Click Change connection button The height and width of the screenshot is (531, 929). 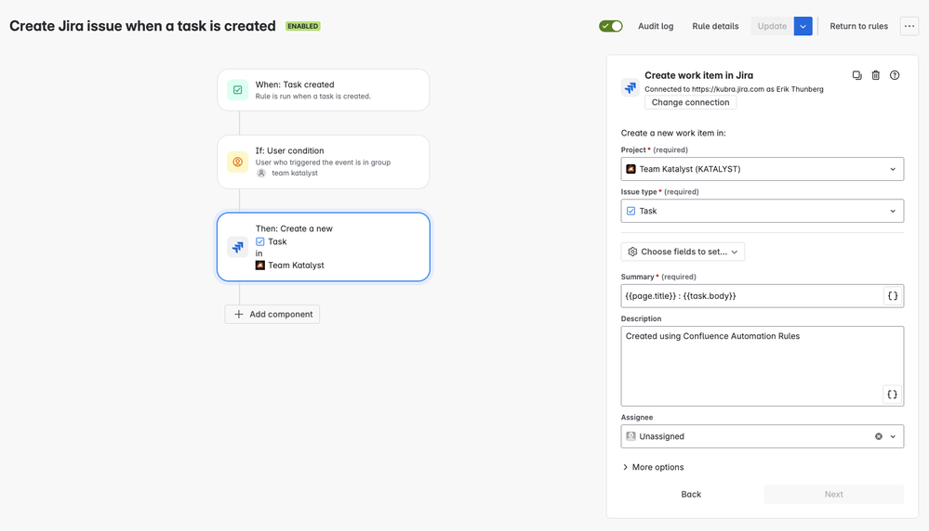pos(690,102)
